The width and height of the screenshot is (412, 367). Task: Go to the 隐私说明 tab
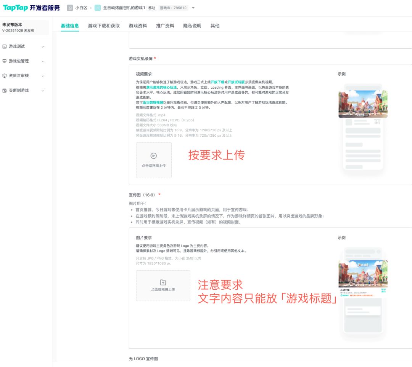click(192, 26)
